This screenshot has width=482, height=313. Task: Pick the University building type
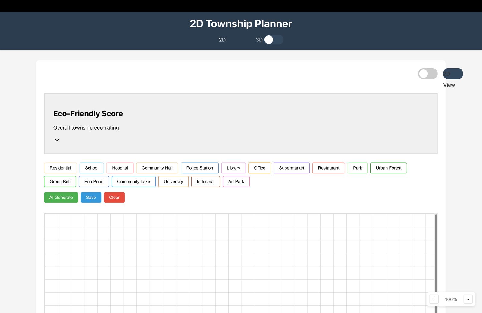click(173, 182)
